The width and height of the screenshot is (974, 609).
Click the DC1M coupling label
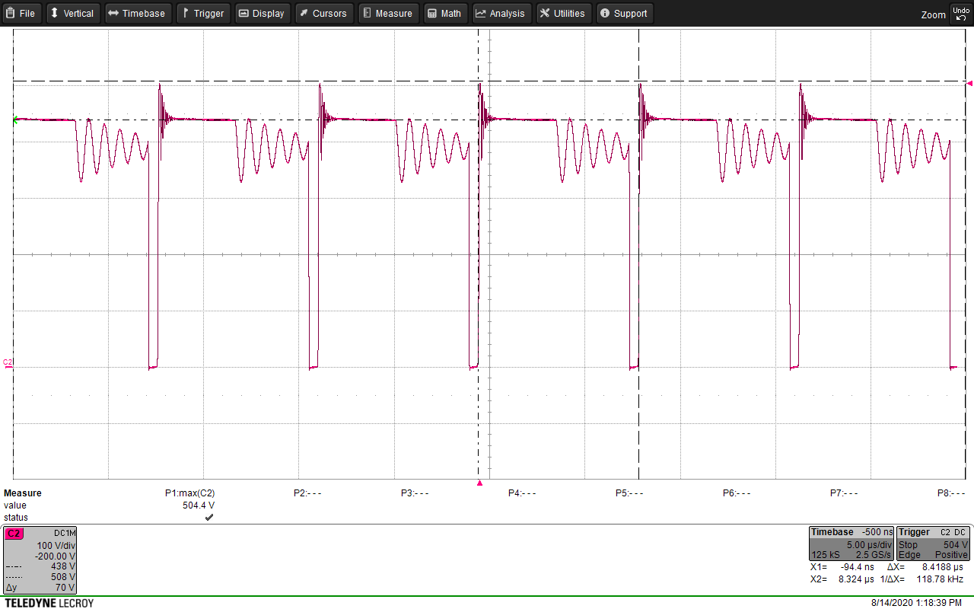click(x=64, y=534)
